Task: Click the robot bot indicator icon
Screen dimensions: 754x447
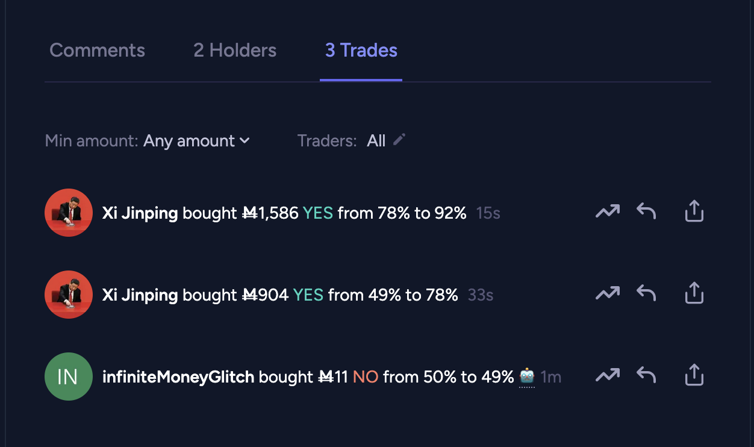Action: (x=527, y=377)
